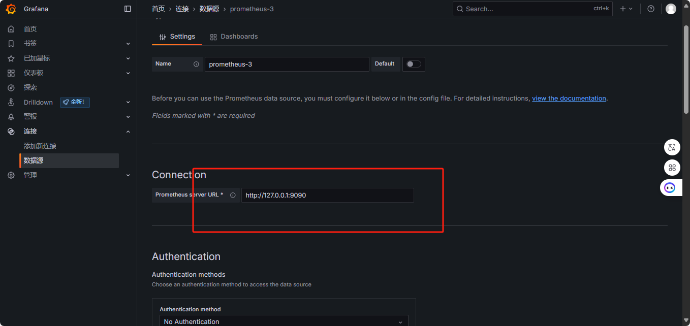Expand the 警报 section chevron
The height and width of the screenshot is (326, 690).
[x=128, y=117]
